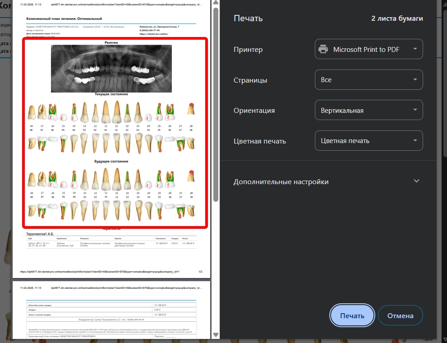447x343 pixels.
Task: Click the dental-pro.online link in the page header
Action: pos(153,34)
